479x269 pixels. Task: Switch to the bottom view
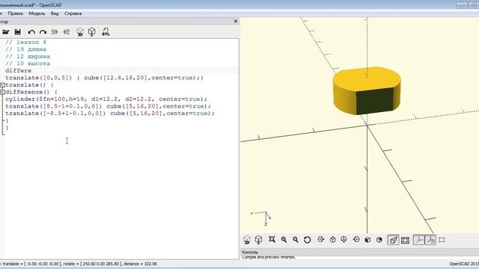[344, 239]
